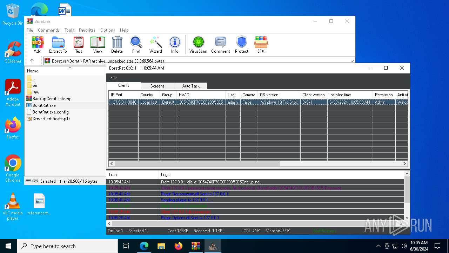Select ServerCertificate.p12 in file list

[52, 119]
